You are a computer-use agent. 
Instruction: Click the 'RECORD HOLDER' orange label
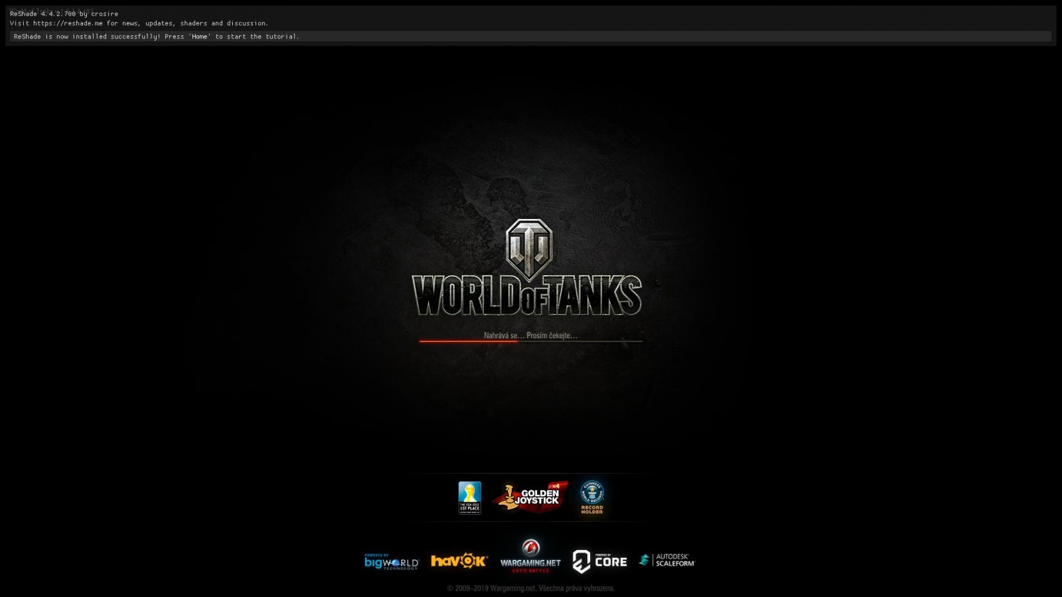[x=592, y=509]
